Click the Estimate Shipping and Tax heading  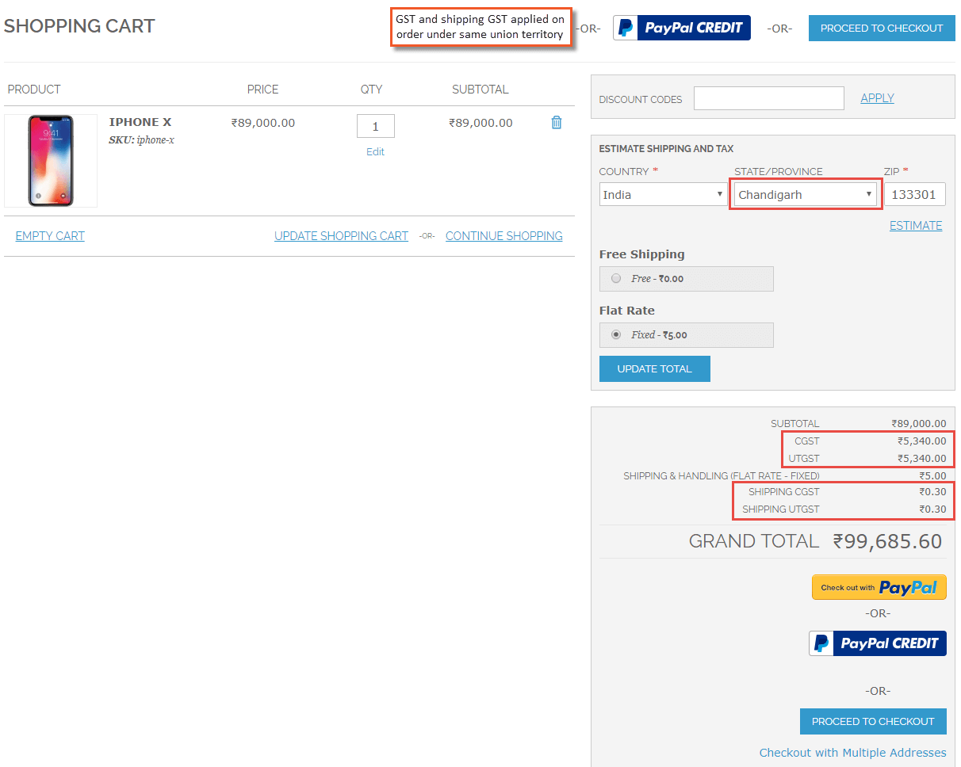pyautogui.click(x=666, y=149)
